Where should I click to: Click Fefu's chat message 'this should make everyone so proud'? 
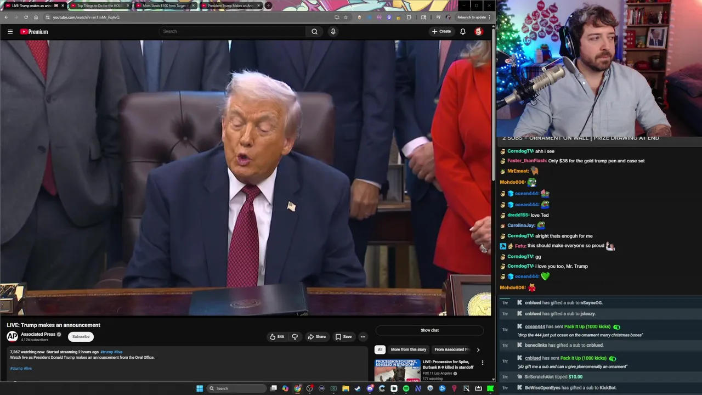coord(567,246)
